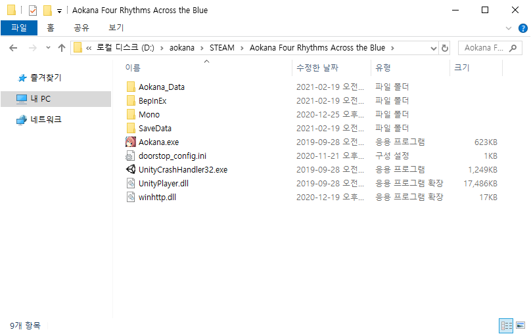Switch to large icons view
531x334 pixels.
pyautogui.click(x=520, y=325)
